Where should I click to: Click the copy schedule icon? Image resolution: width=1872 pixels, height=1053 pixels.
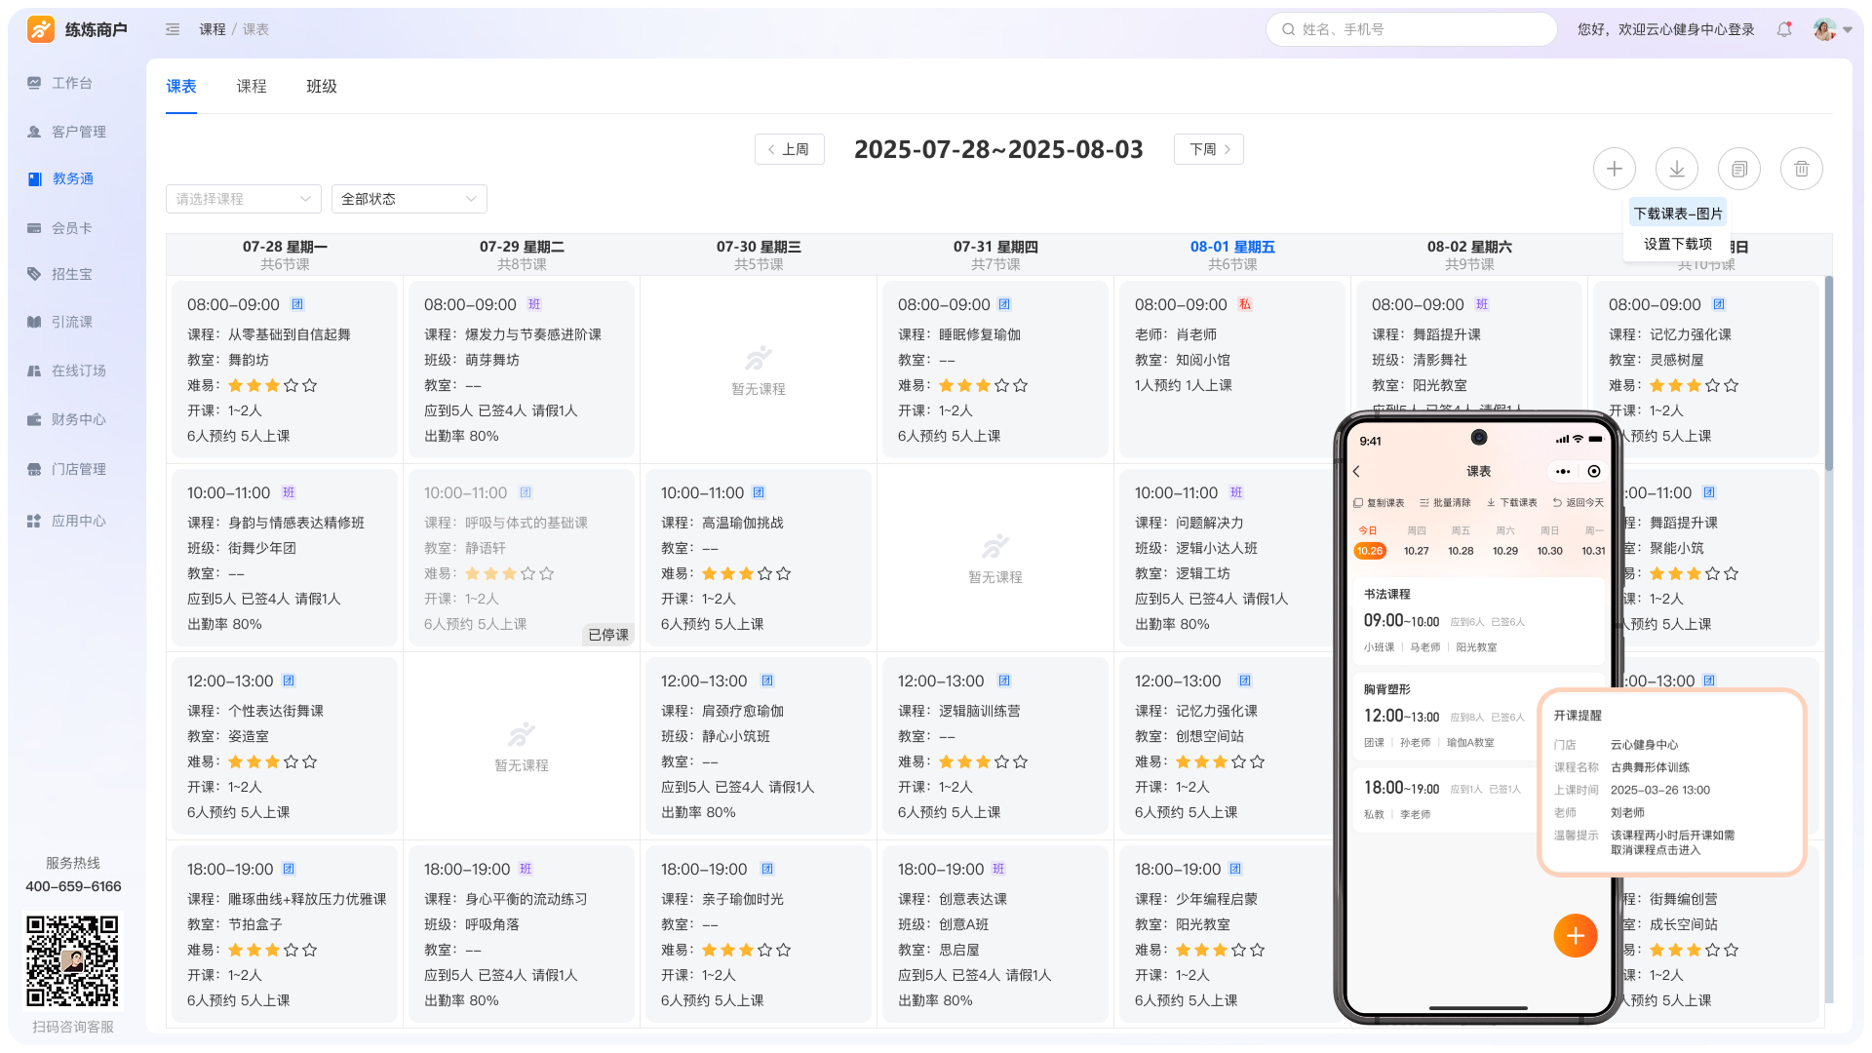[x=1738, y=169]
